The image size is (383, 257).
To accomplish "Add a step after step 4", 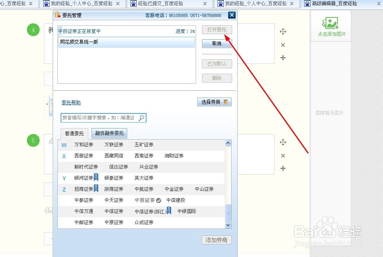I will tap(283, 58).
